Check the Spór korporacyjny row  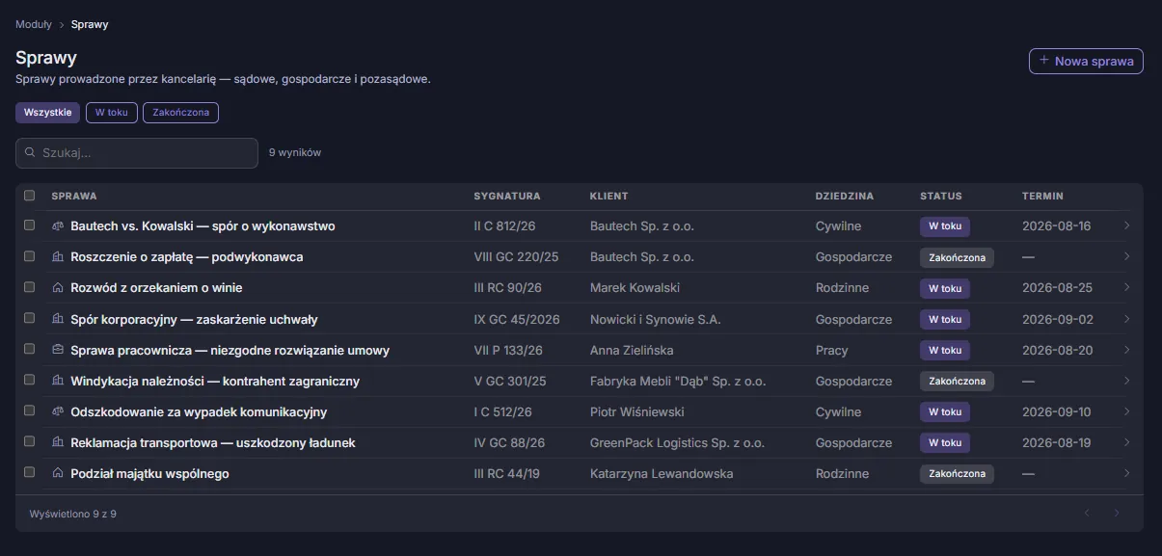pos(29,319)
